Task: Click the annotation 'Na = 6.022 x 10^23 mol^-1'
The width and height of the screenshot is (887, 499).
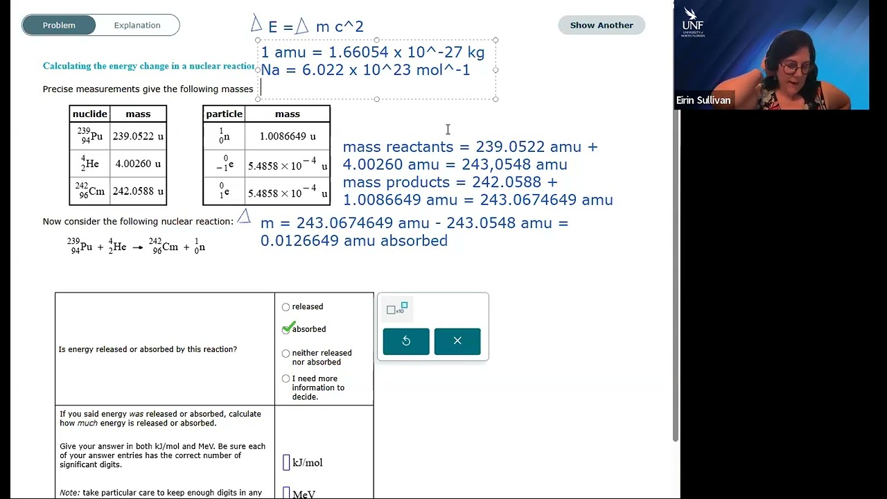Action: (365, 70)
